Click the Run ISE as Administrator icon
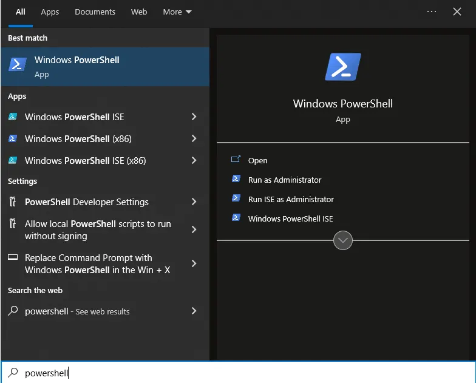The width and height of the screenshot is (476, 383). click(x=236, y=198)
